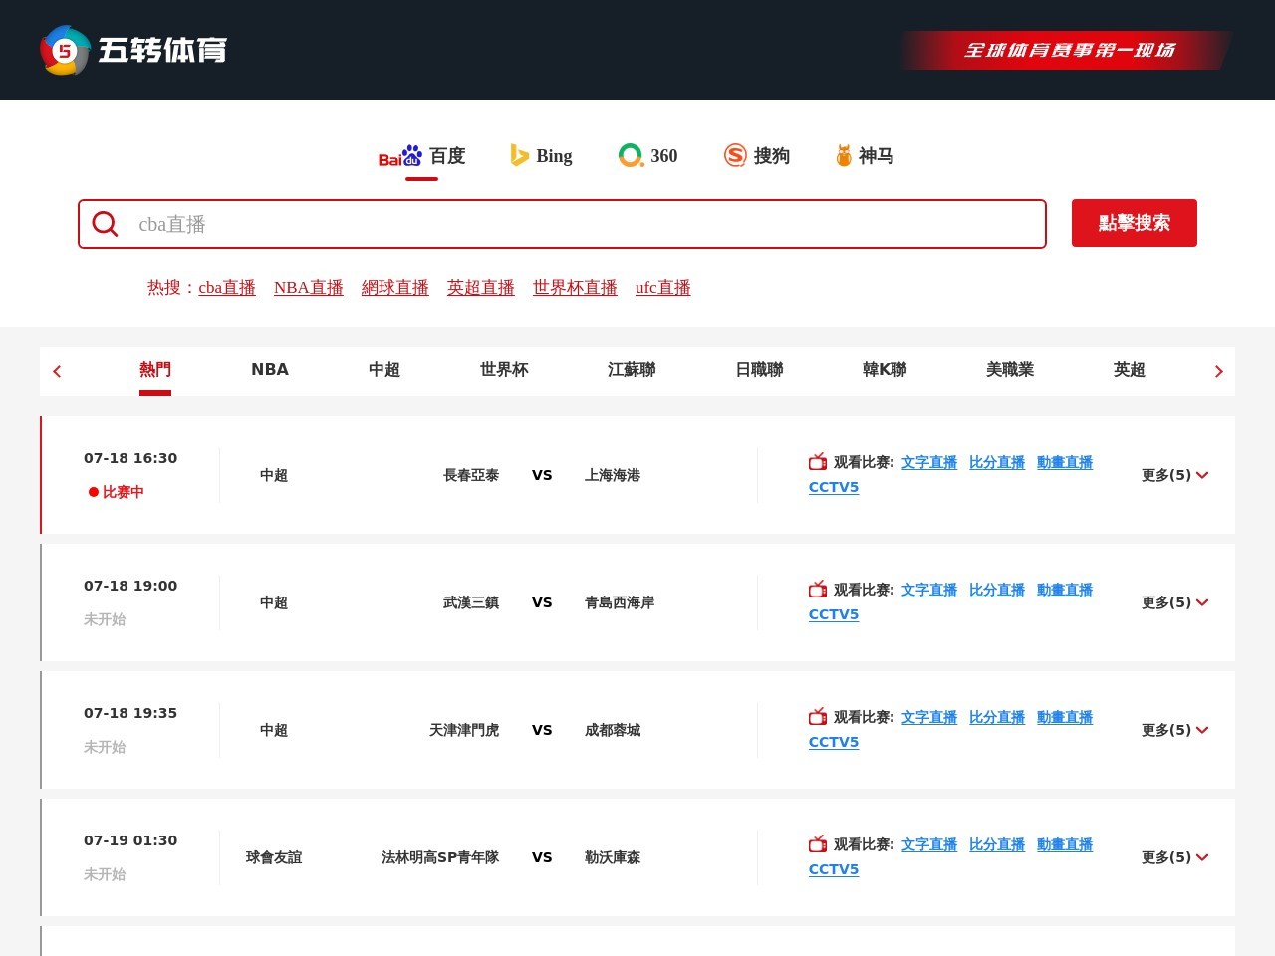Expand 更多(5) for 長春亞泰 match

(1174, 475)
